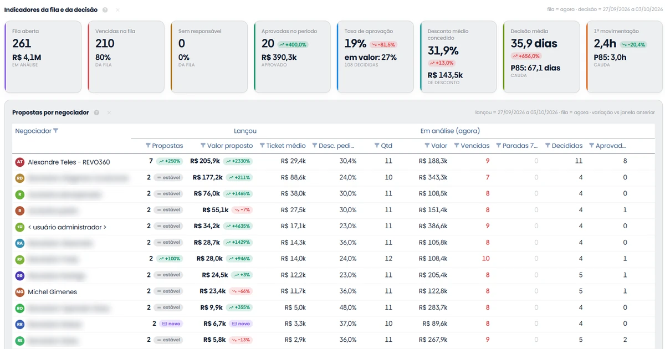Click help icon beside Indicadores da fila

point(105,10)
